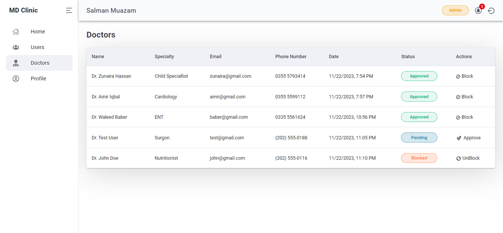This screenshot has width=503, height=233.
Task: Collapse sidebar with the hamburger menu icon
Action: [69, 11]
